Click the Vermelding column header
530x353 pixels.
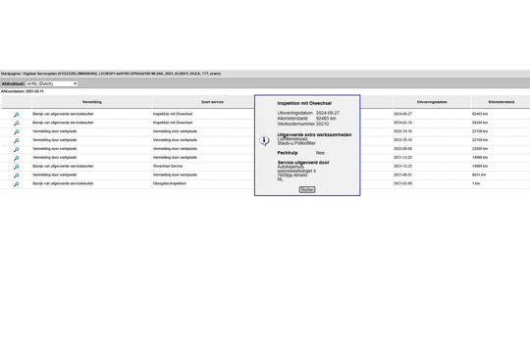point(91,102)
